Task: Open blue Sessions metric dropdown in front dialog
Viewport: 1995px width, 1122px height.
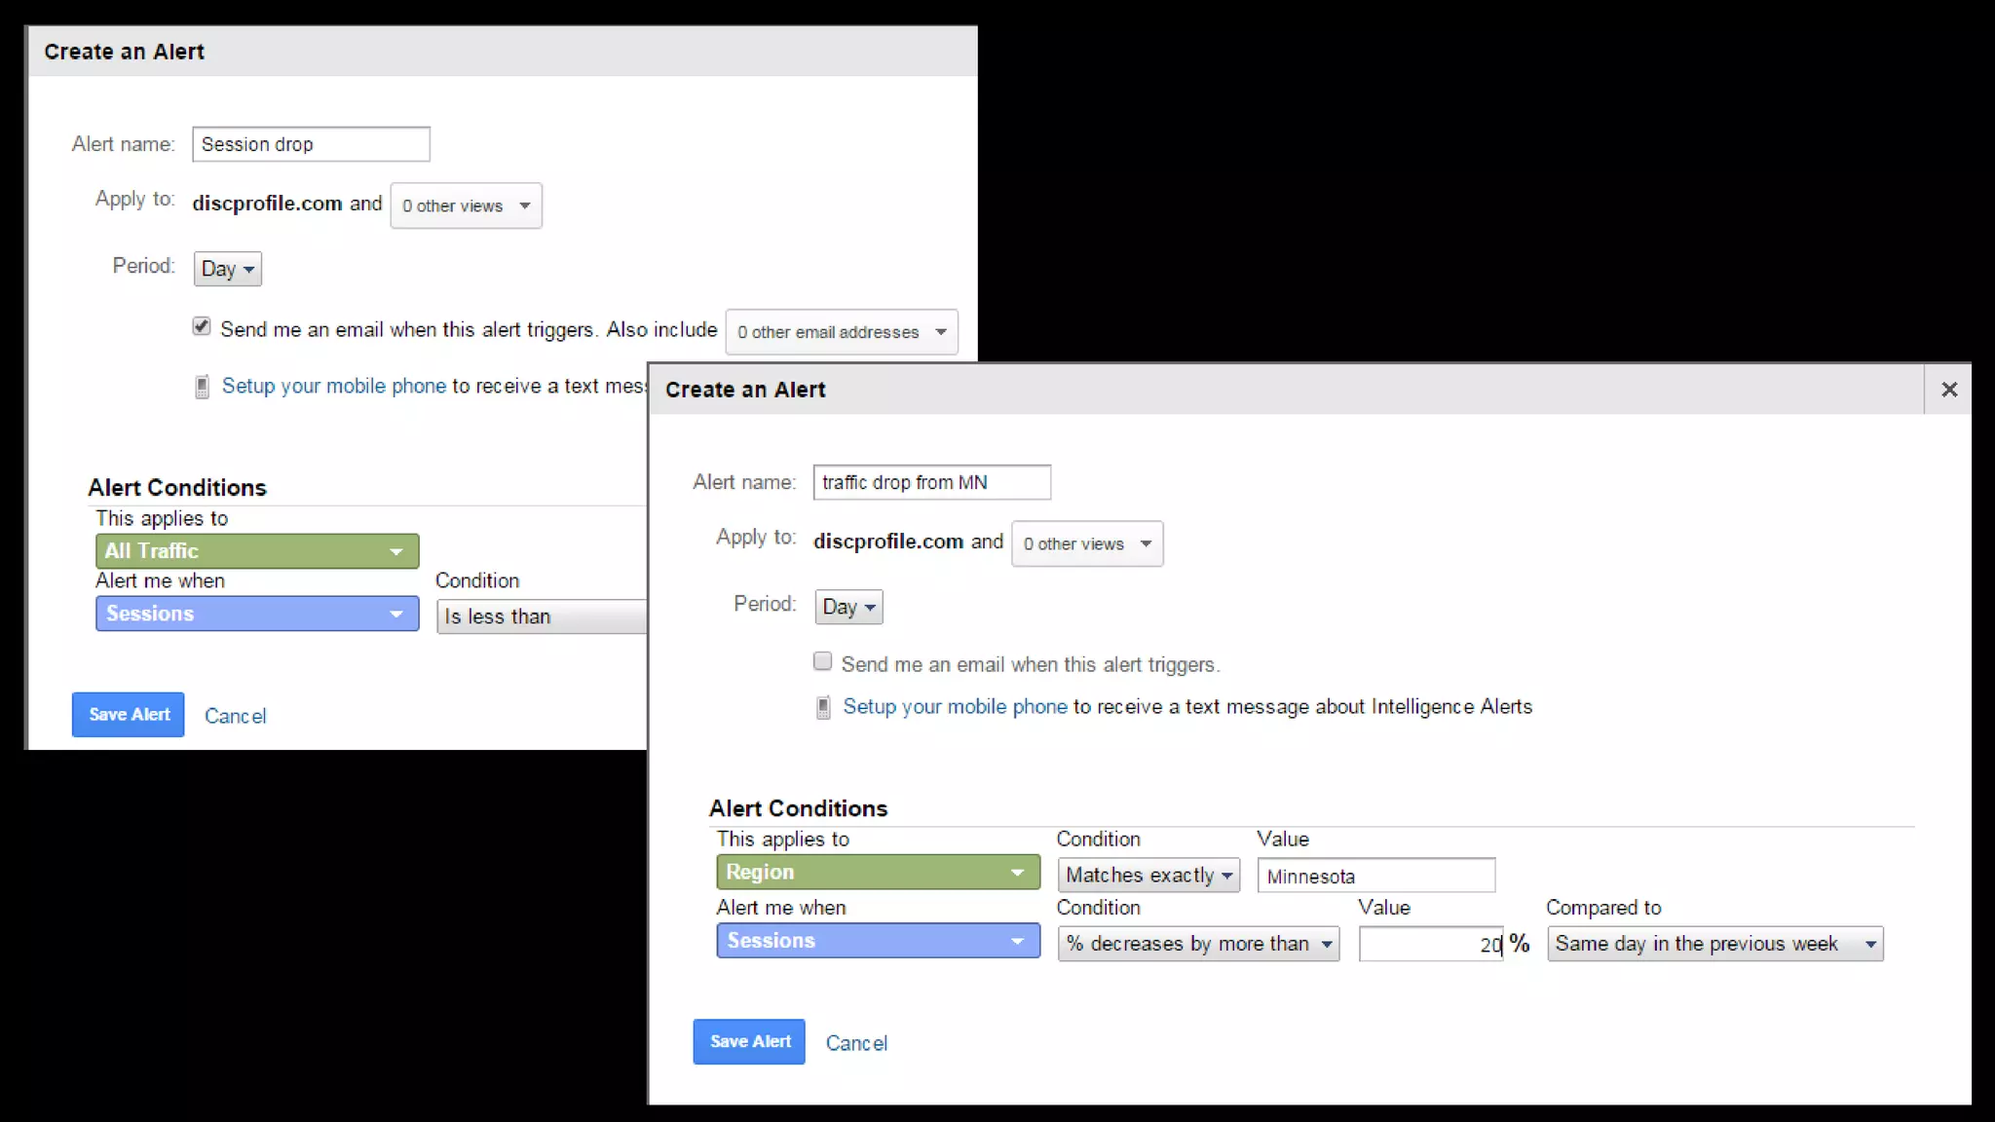Action: pos(878,941)
